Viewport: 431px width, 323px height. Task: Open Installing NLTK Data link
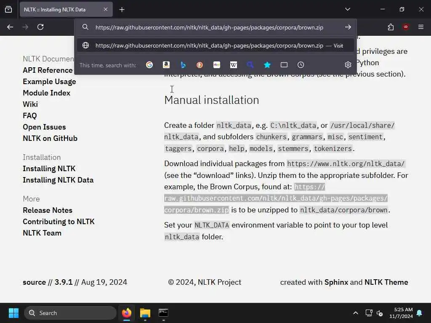[x=58, y=180]
